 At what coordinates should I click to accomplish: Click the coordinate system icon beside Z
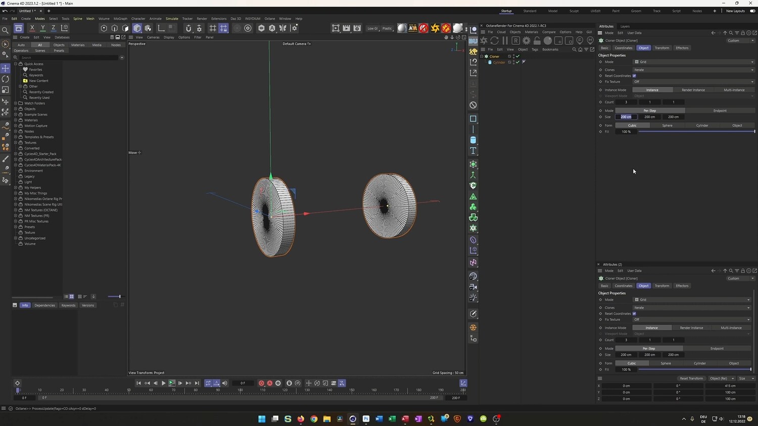click(64, 28)
